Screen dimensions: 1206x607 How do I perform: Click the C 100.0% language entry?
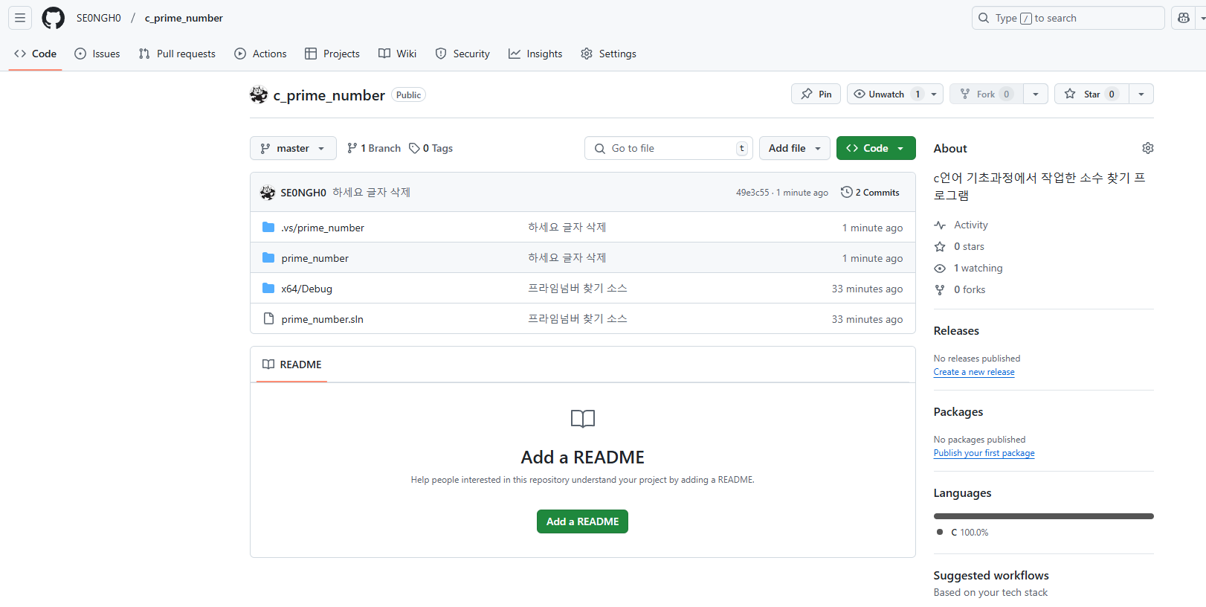(963, 533)
